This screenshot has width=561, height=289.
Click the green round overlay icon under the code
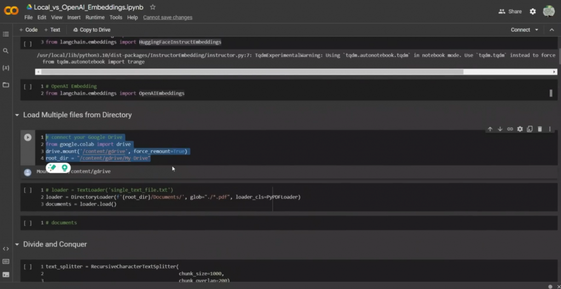65,168
